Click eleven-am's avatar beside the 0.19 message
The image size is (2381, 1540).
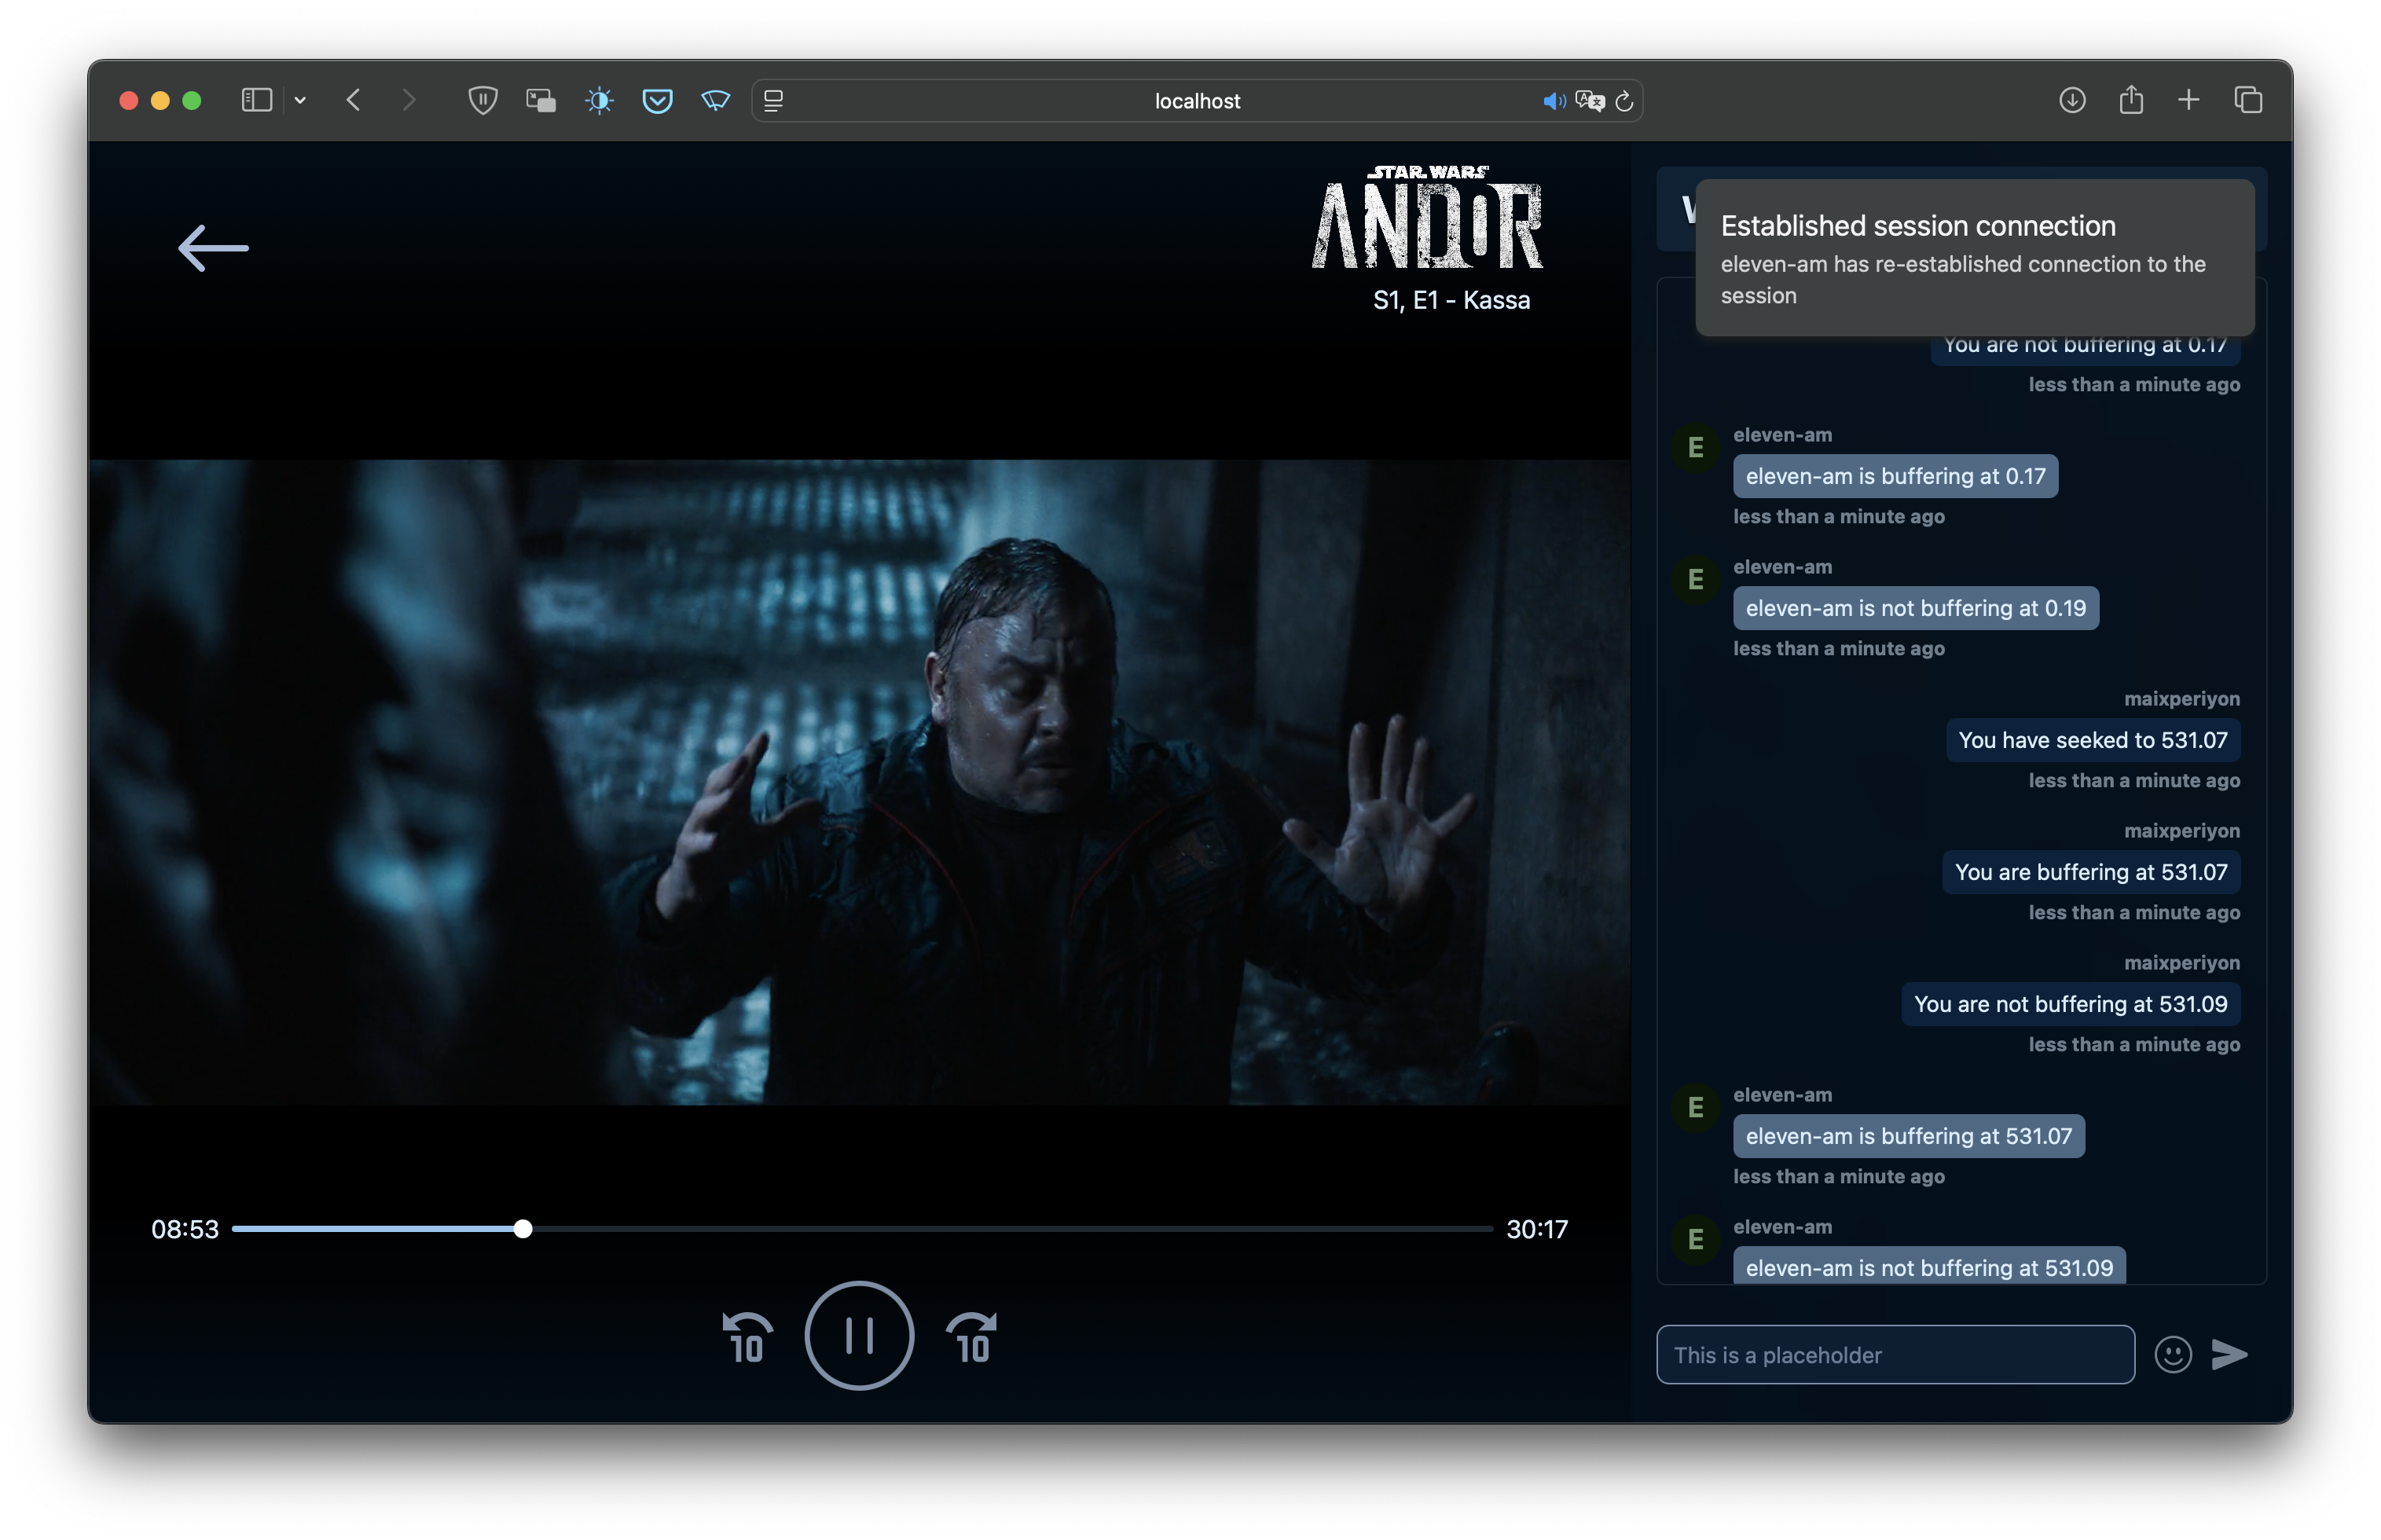[1696, 580]
